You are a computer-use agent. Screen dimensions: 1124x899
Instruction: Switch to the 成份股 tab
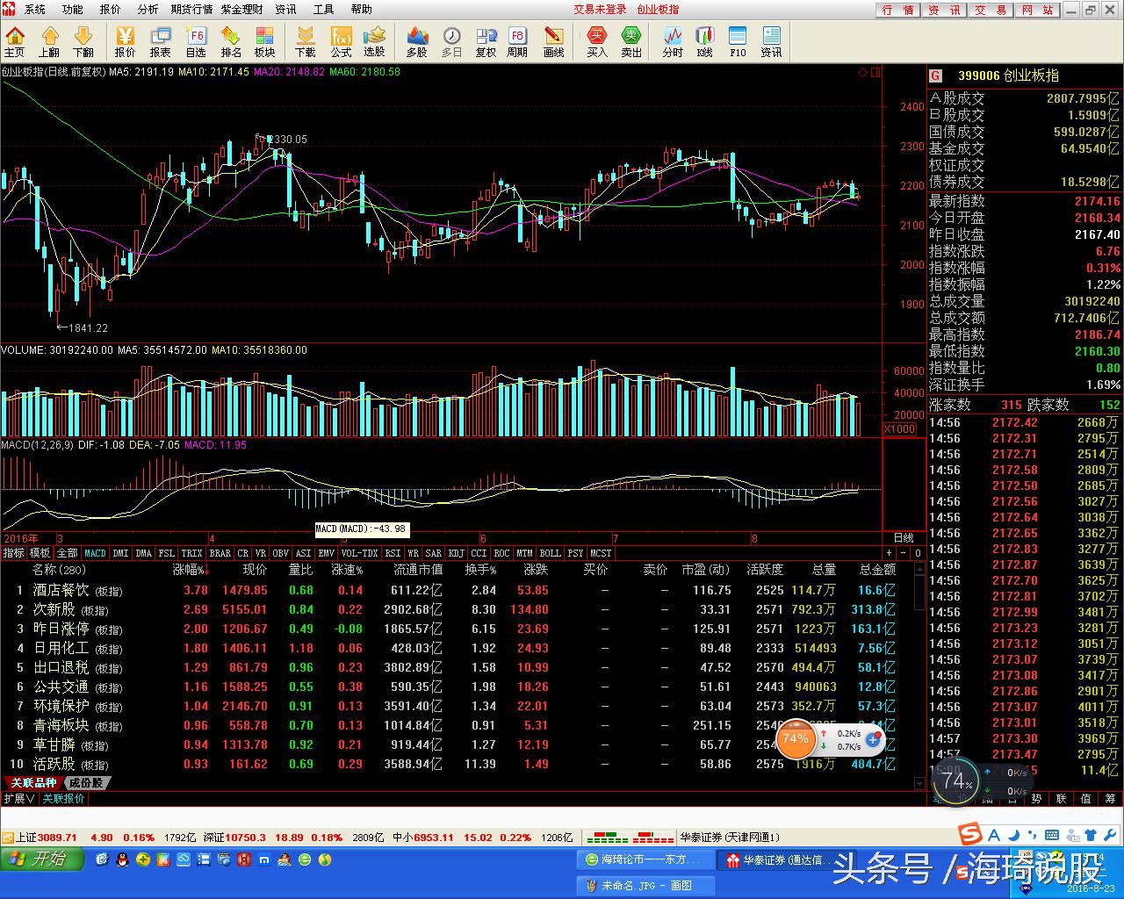(86, 783)
